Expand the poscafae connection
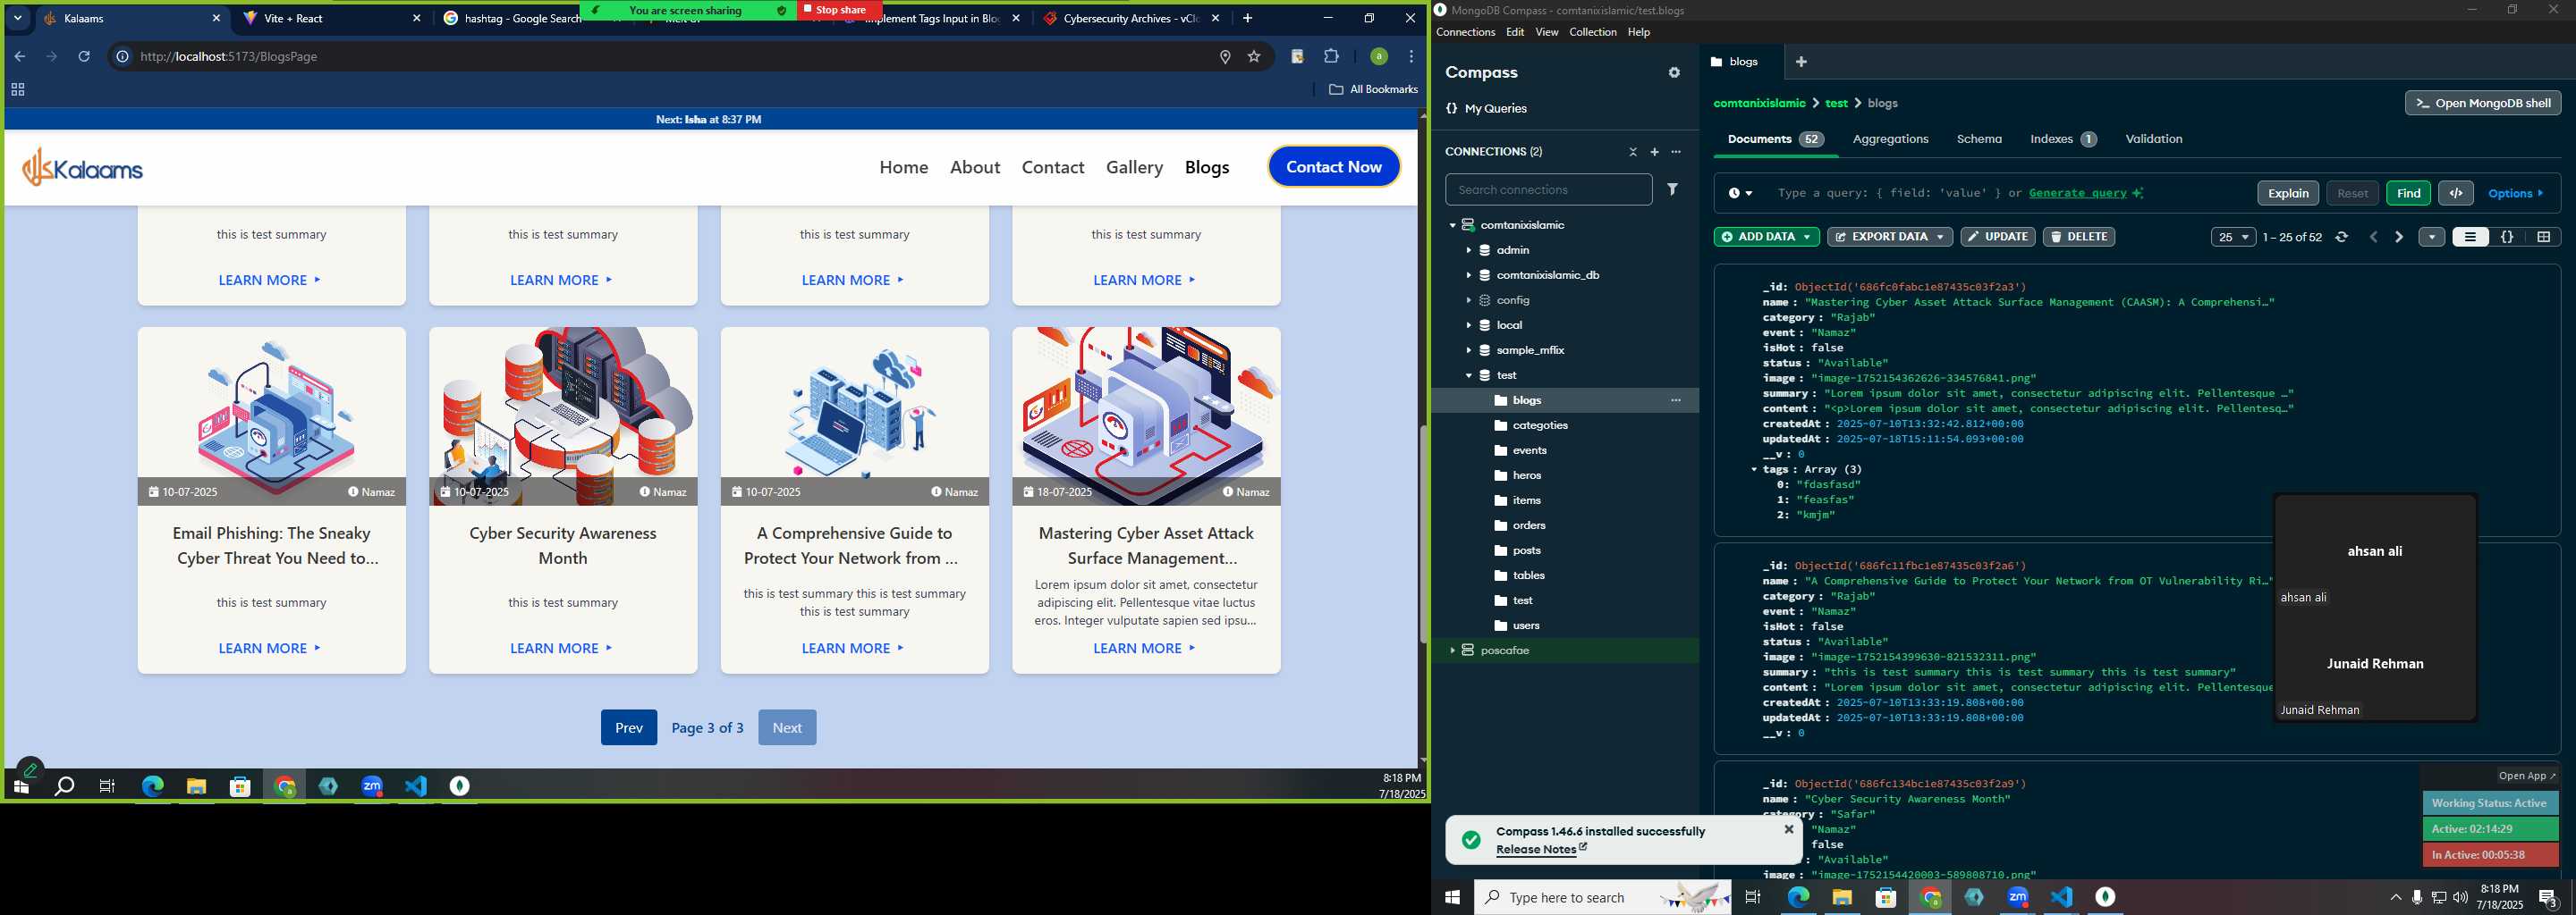This screenshot has height=915, width=2576. [x=1452, y=651]
